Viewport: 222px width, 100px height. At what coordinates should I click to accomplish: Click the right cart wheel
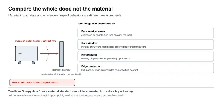pyautogui.click(x=33, y=62)
